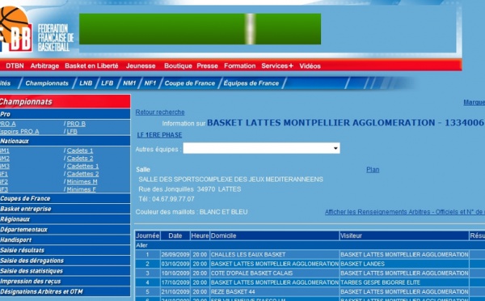Click the Pro sidebar heading
This screenshot has width=485, height=301.
click(x=65, y=114)
